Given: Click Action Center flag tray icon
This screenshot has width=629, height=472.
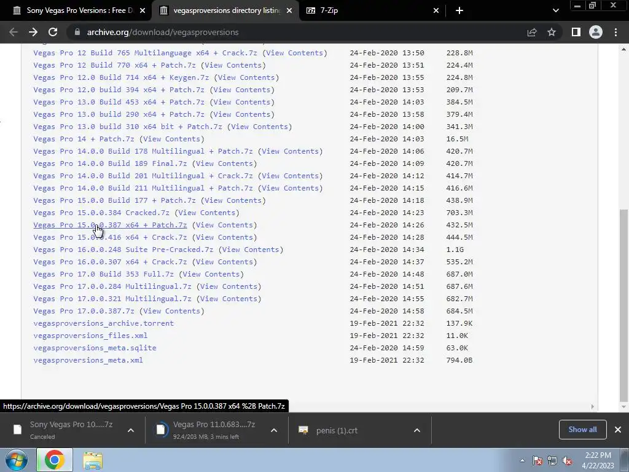Looking at the screenshot, I should (x=537, y=461).
